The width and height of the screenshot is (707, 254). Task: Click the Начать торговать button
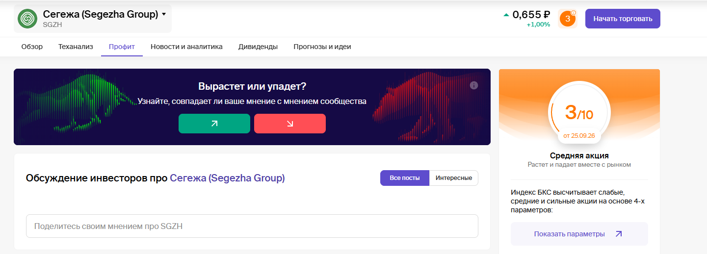623,19
